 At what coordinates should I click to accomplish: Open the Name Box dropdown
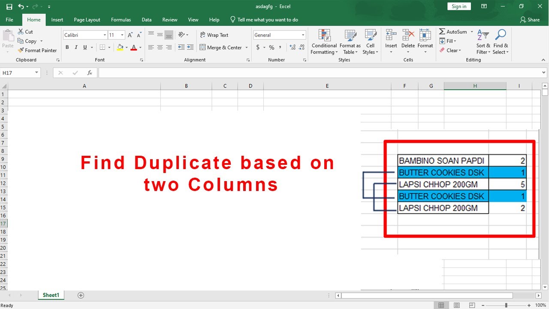36,73
